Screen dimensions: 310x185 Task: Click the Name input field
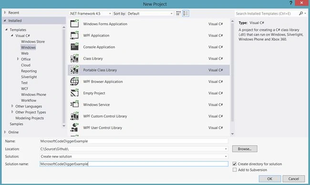[134, 141]
